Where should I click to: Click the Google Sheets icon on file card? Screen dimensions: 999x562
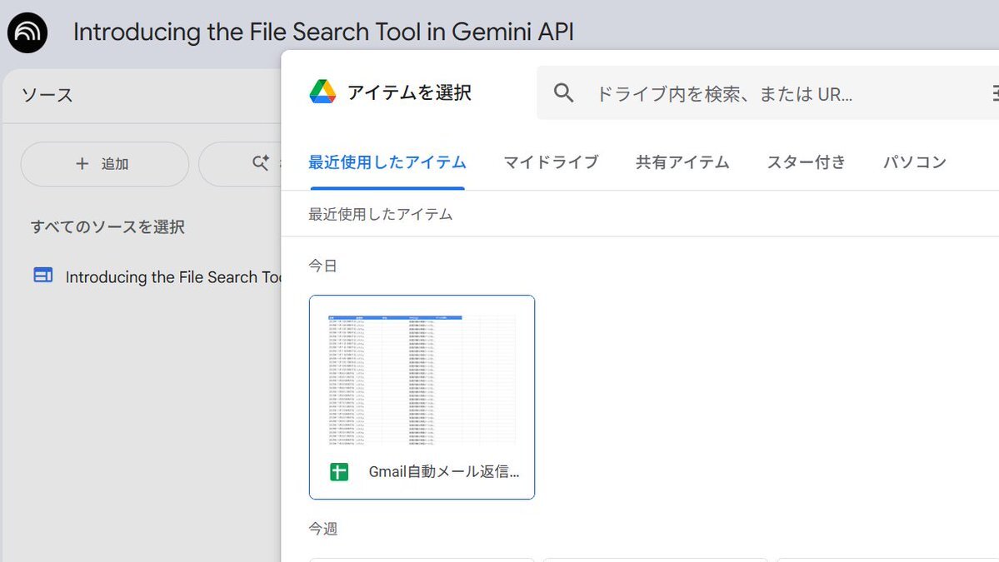point(339,472)
